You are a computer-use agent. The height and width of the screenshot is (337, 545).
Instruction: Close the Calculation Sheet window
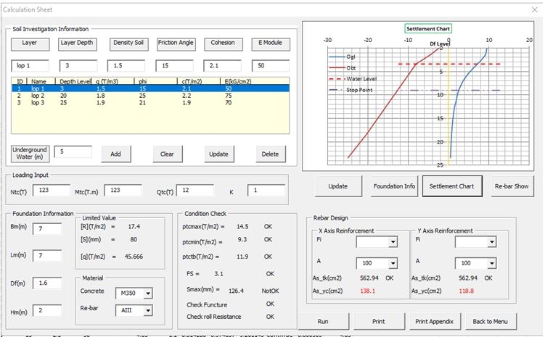pos(535,9)
